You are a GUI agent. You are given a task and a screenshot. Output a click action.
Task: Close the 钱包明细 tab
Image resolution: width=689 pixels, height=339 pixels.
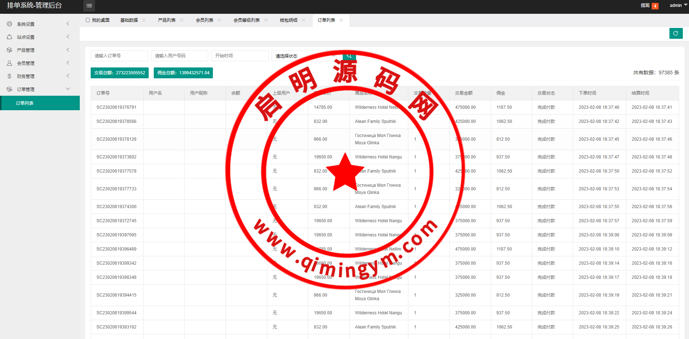point(304,20)
